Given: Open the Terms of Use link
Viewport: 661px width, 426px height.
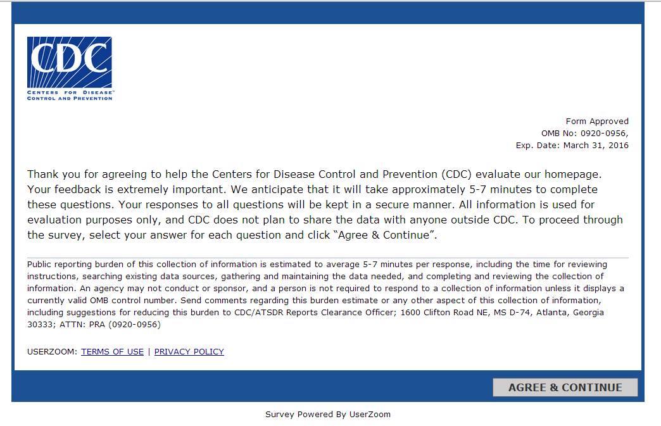Looking at the screenshot, I should click(112, 352).
